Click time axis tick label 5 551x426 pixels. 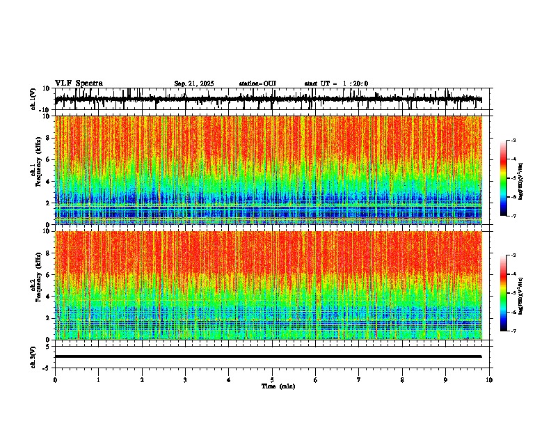pos(272,380)
